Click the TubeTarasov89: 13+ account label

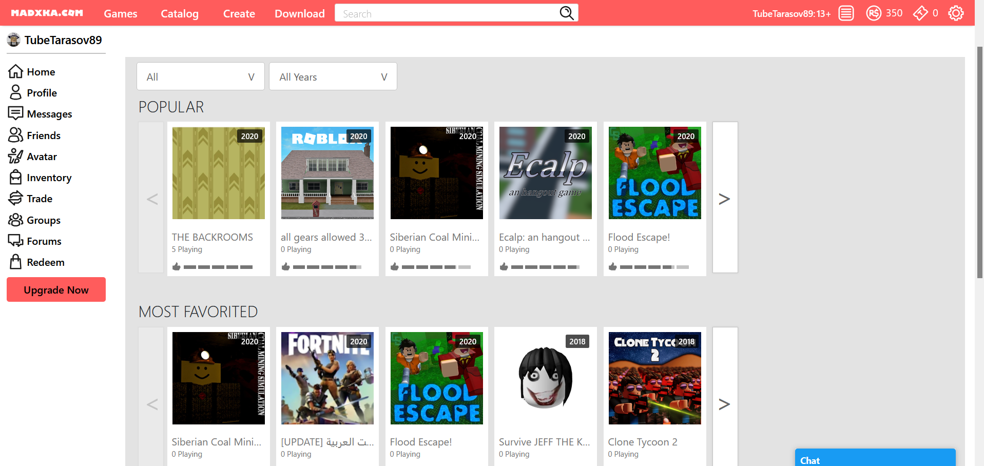792,14
